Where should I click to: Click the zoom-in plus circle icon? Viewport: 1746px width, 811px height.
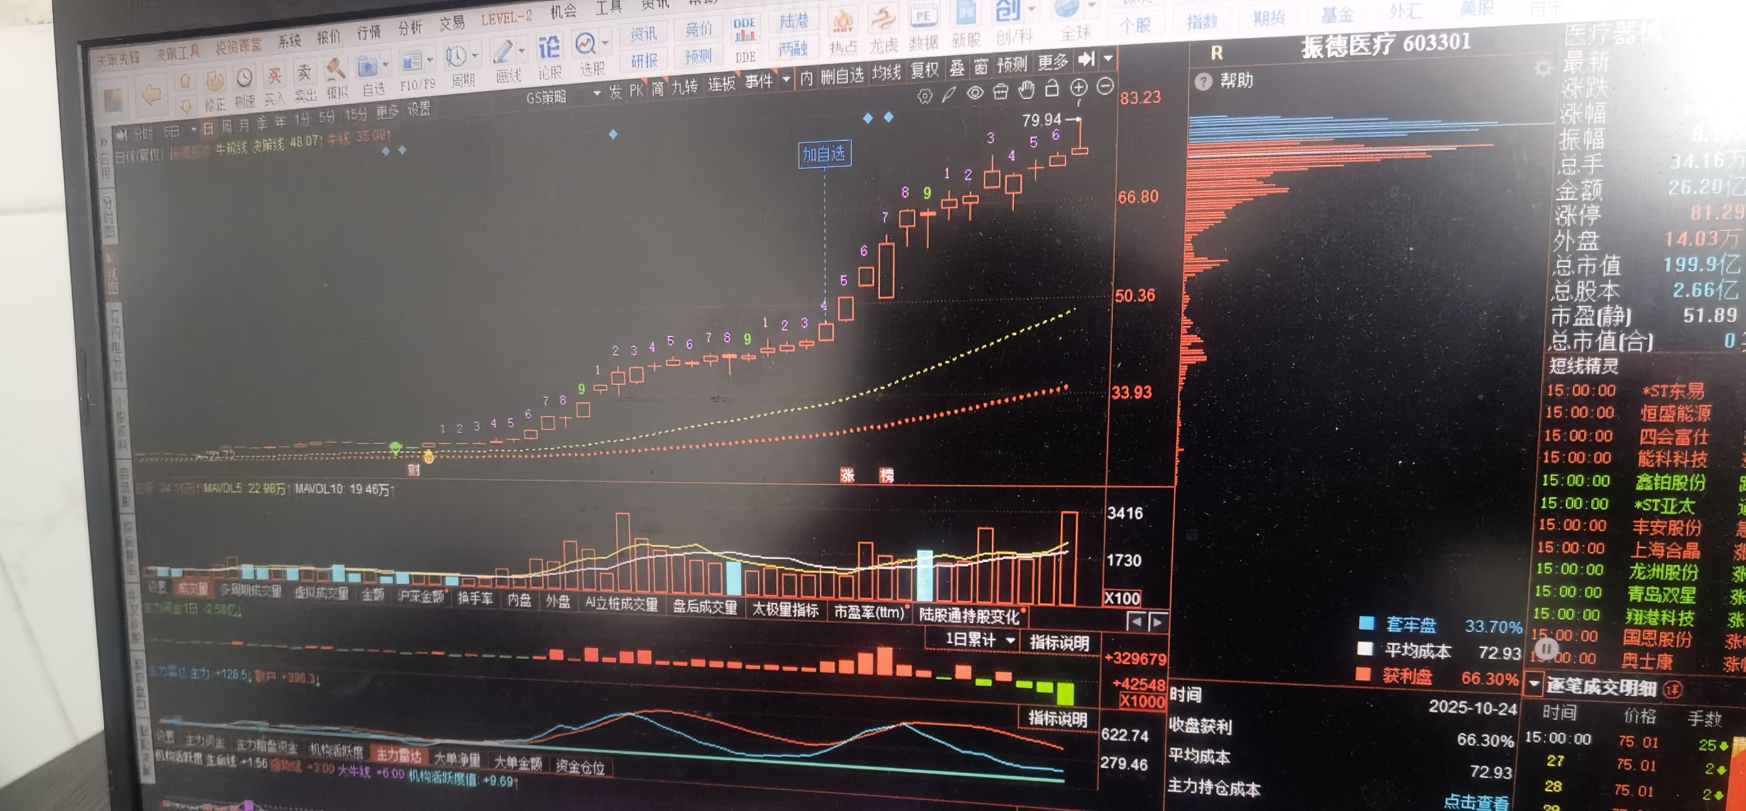1078,87
